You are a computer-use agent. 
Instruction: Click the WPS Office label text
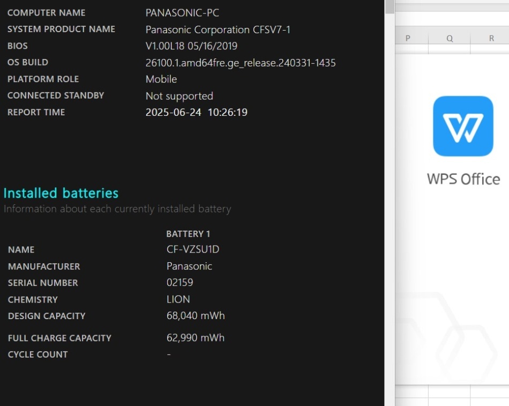(463, 179)
